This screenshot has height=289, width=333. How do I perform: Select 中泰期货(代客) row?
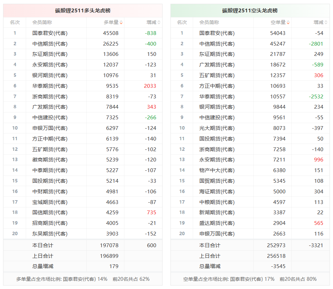pos(83,170)
